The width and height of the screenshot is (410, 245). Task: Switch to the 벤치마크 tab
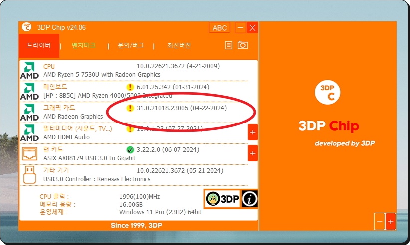coord(84,45)
